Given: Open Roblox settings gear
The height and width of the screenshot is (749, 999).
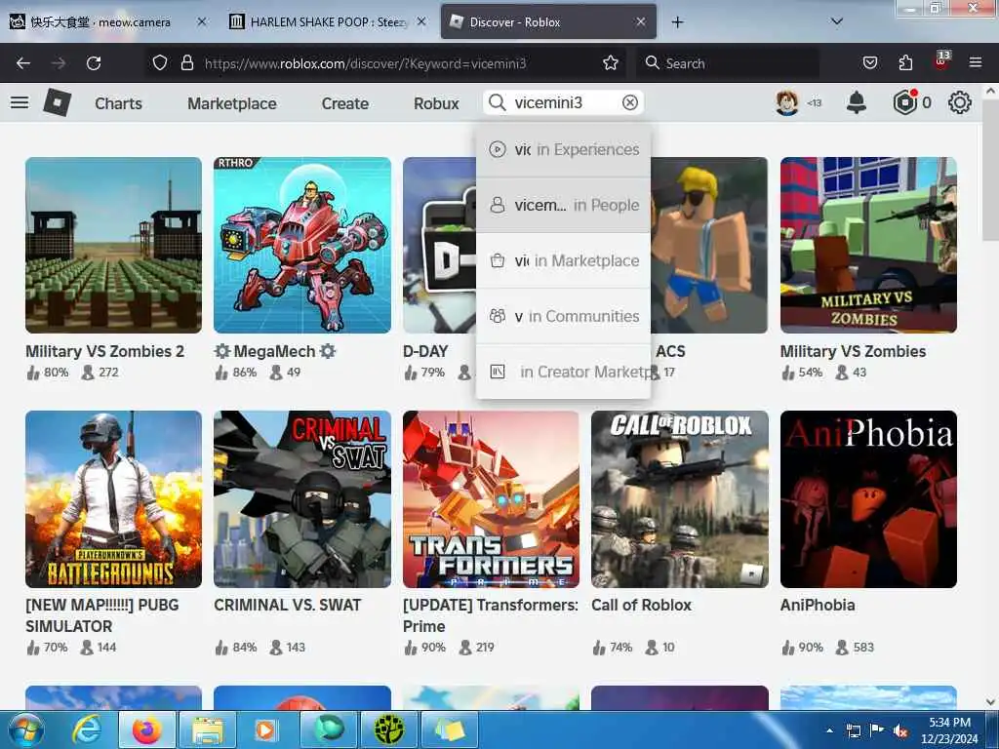Looking at the screenshot, I should point(960,102).
